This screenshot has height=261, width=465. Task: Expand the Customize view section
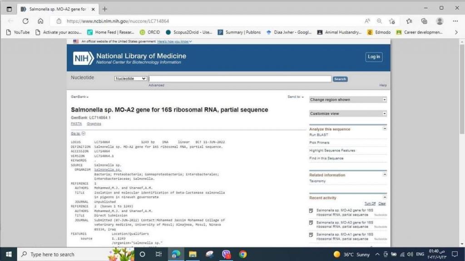click(x=384, y=114)
